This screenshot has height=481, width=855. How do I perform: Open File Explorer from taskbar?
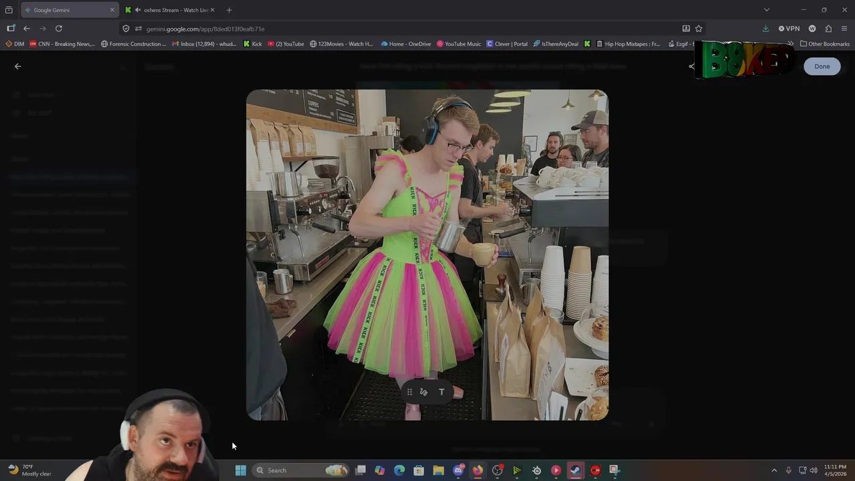click(x=438, y=470)
